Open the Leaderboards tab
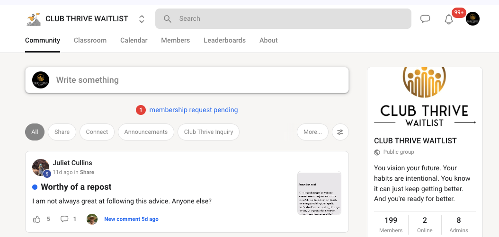This screenshot has height=237, width=499. tap(224, 40)
